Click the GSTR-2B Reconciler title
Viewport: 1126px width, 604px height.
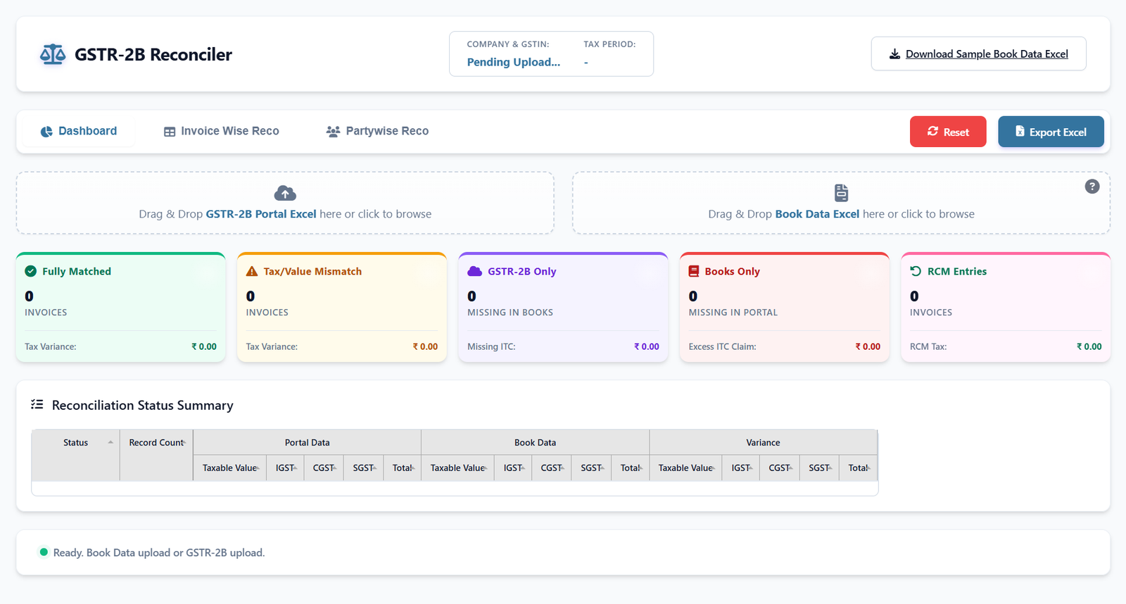click(x=153, y=55)
